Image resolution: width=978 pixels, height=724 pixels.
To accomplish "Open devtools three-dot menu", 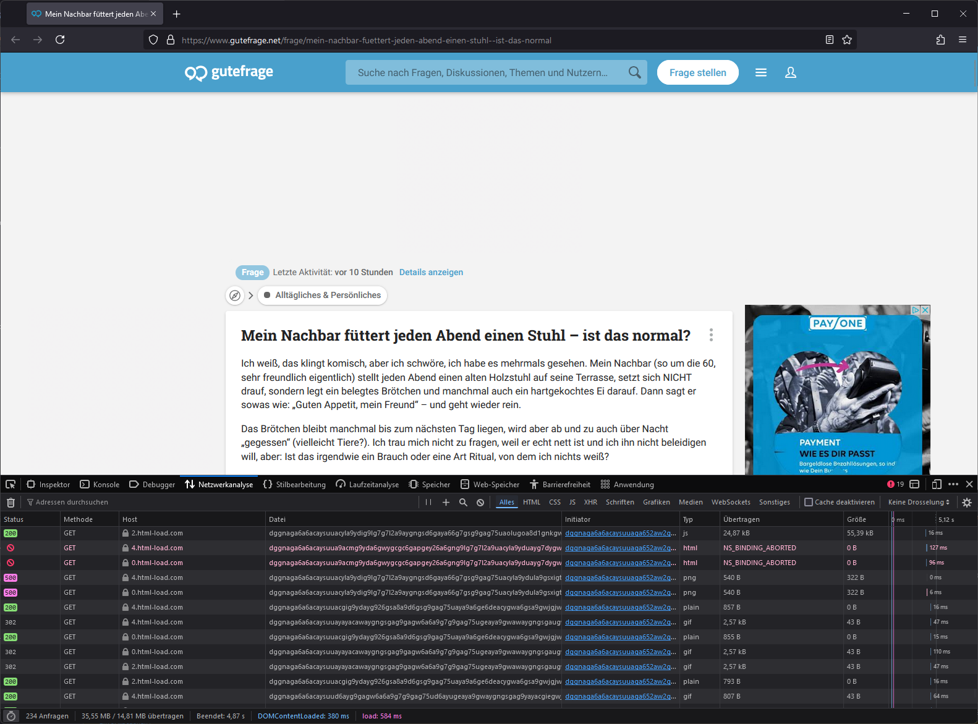I will [x=953, y=484].
